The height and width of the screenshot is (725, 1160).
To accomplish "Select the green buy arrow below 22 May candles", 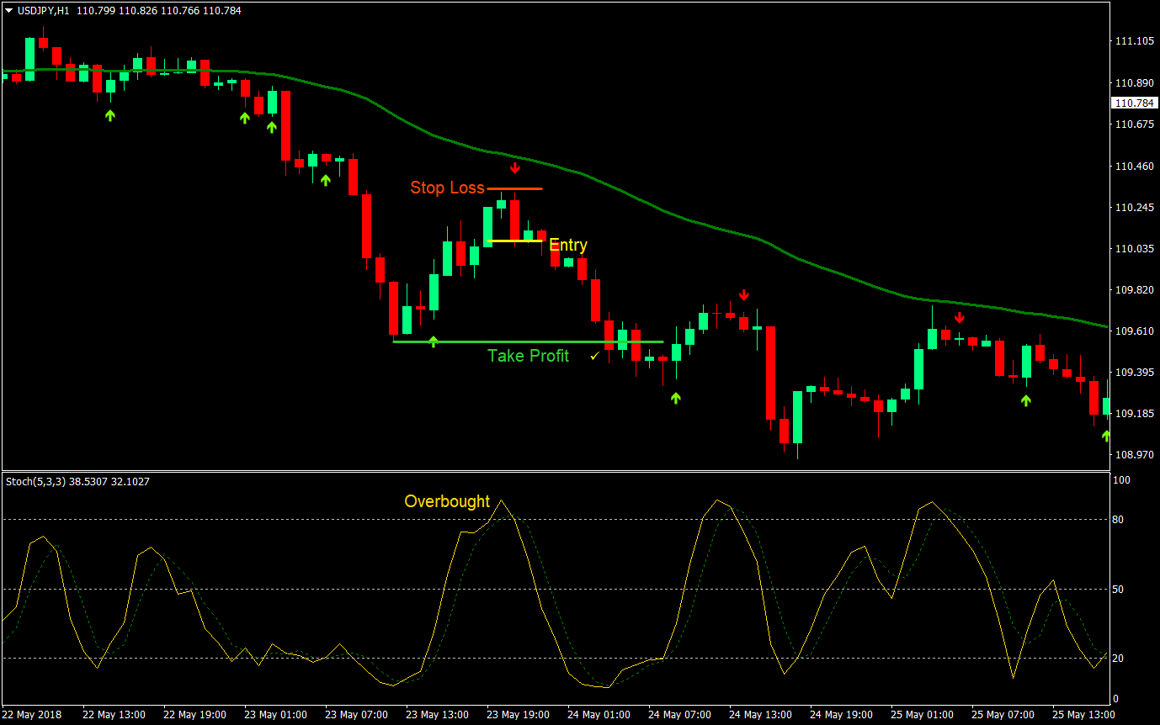I will 109,115.
